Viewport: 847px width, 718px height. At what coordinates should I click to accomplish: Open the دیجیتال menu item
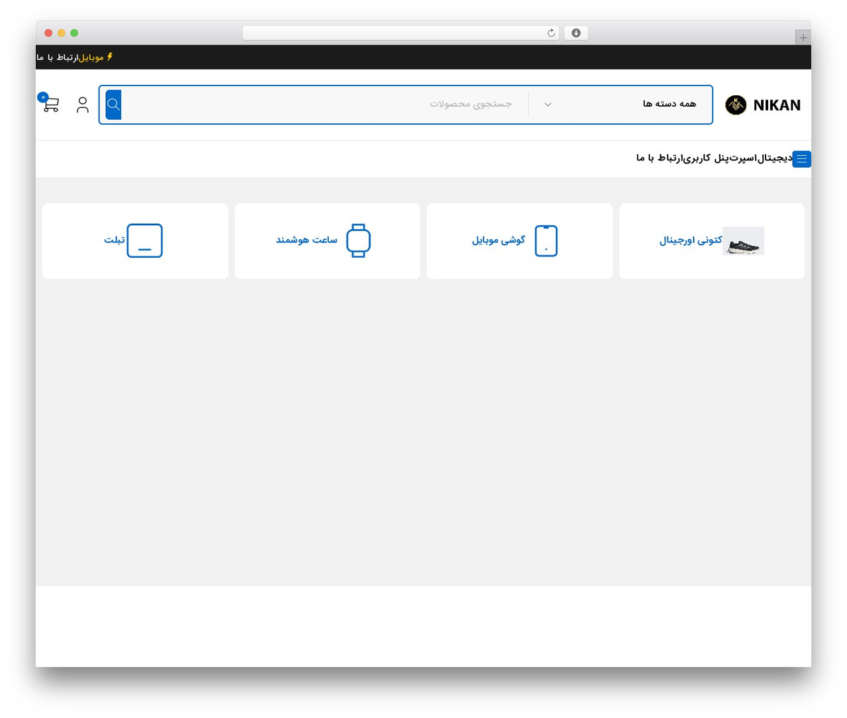pos(775,158)
